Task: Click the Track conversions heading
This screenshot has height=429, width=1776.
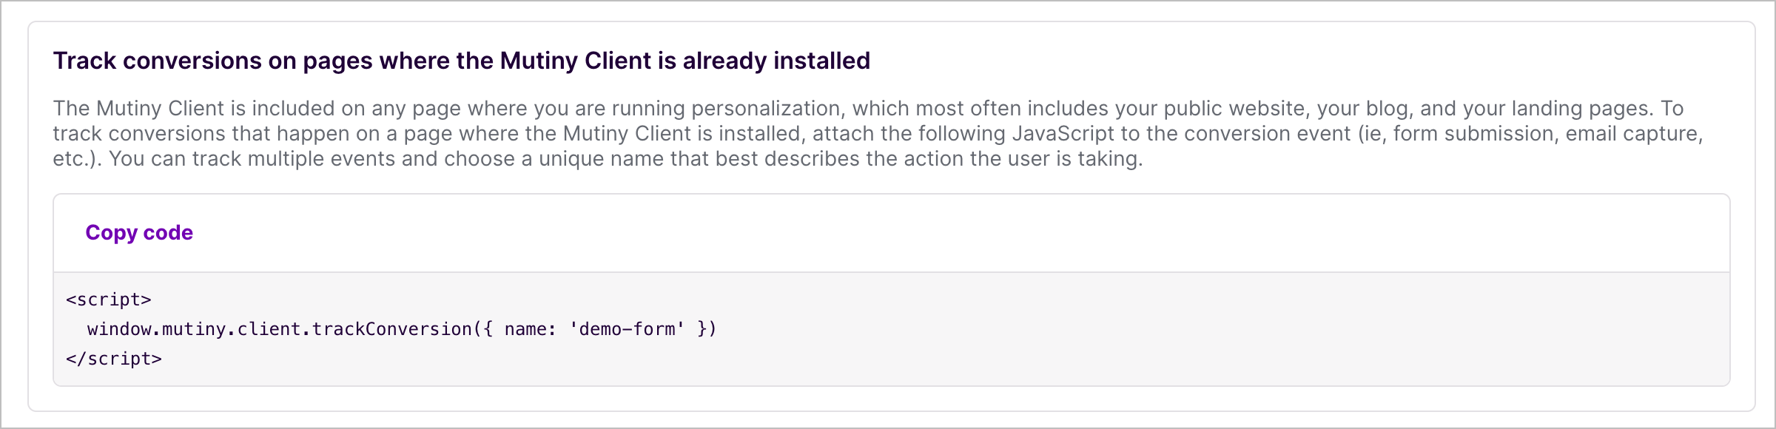Action: click(x=460, y=62)
